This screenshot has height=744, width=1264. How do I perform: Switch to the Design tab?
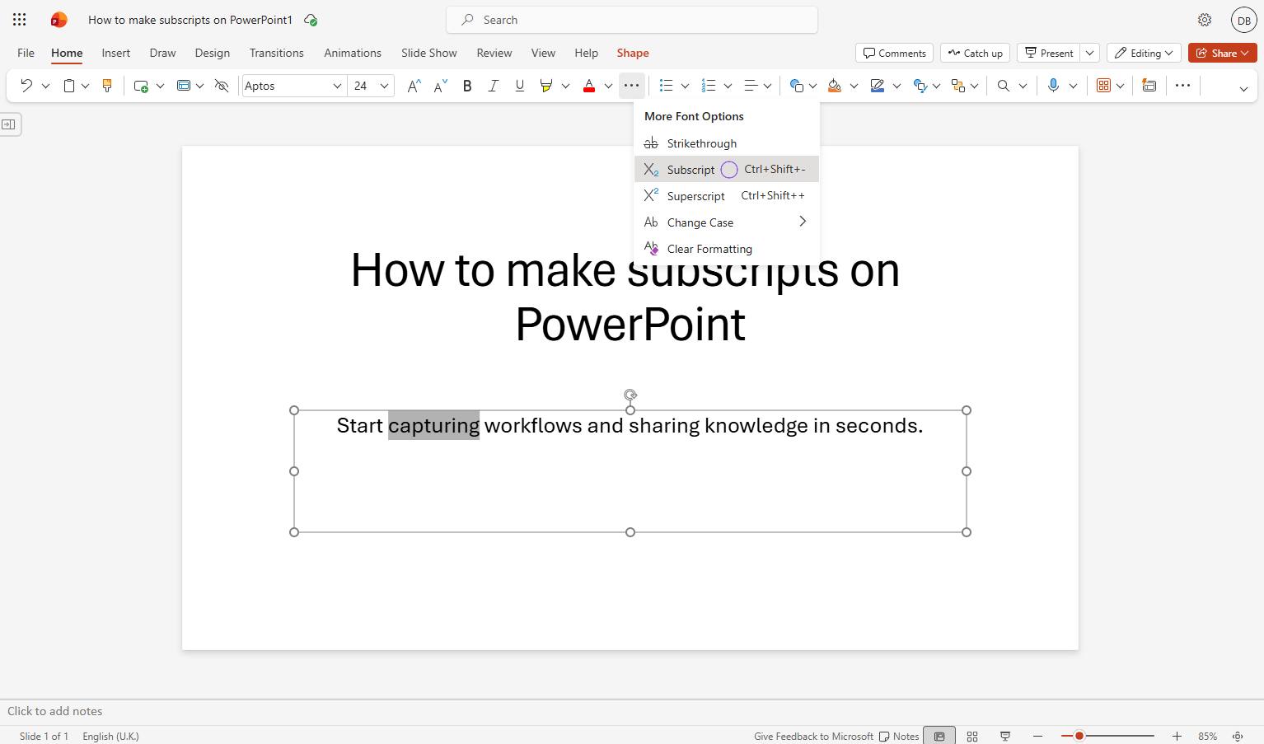click(213, 53)
